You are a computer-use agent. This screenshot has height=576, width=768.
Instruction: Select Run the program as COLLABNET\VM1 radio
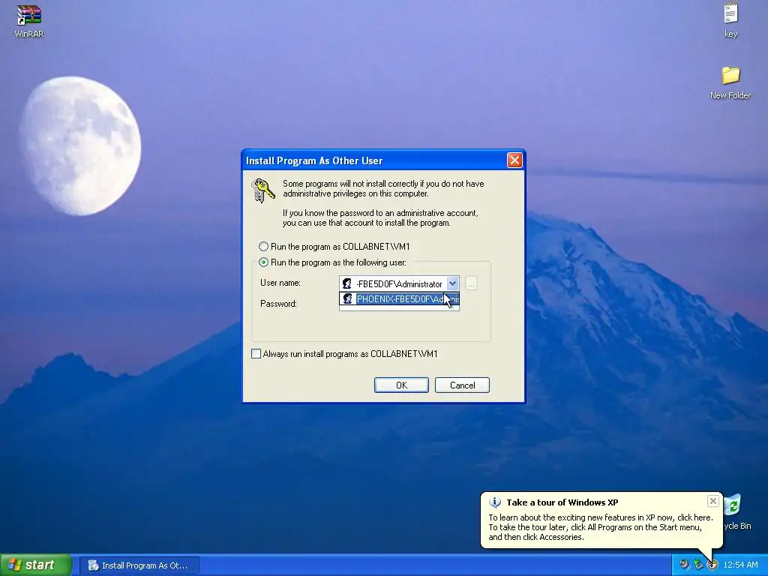pos(263,246)
